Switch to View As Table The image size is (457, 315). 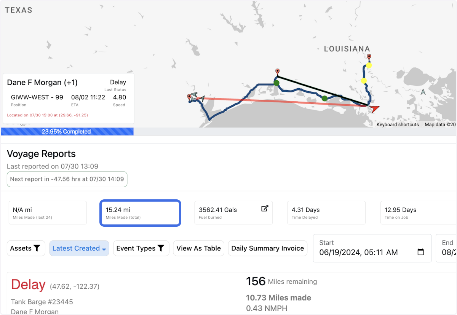click(198, 248)
